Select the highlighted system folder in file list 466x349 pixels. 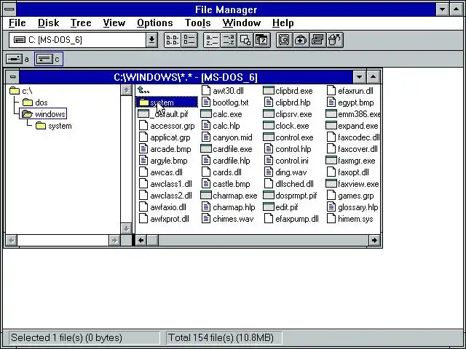coord(167,103)
